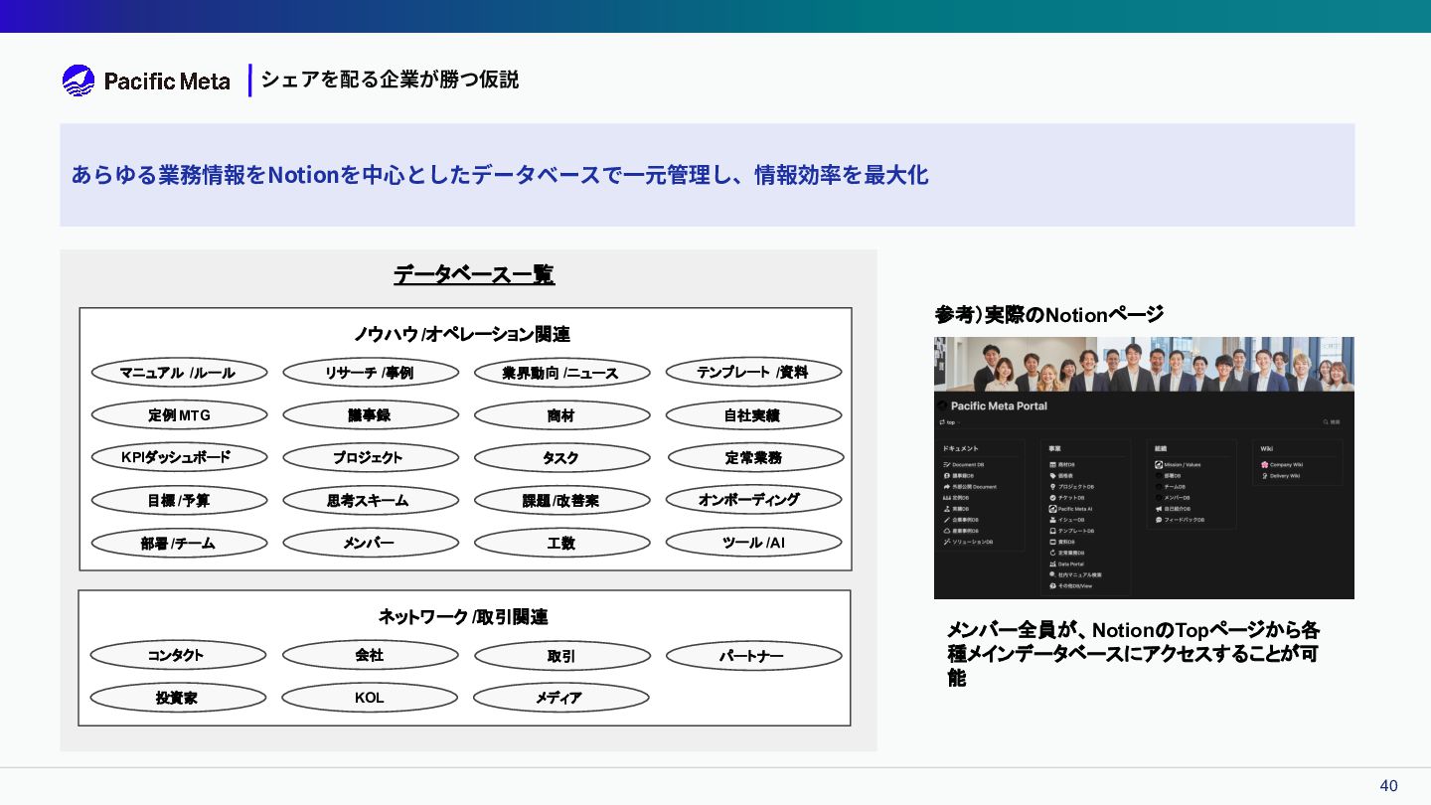The image size is (1431, 805).
Task: Click the chart icon beside Data Portal
Action: [x=1052, y=563]
